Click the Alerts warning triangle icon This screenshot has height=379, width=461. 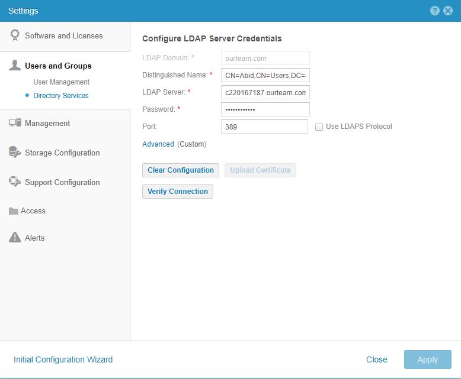coord(15,238)
